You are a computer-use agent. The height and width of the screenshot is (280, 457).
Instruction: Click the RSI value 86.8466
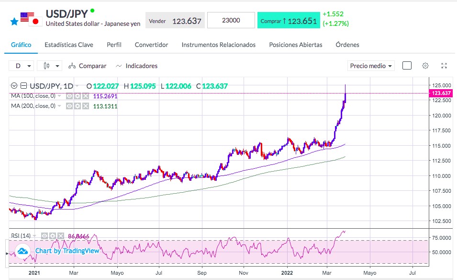pos(78,236)
